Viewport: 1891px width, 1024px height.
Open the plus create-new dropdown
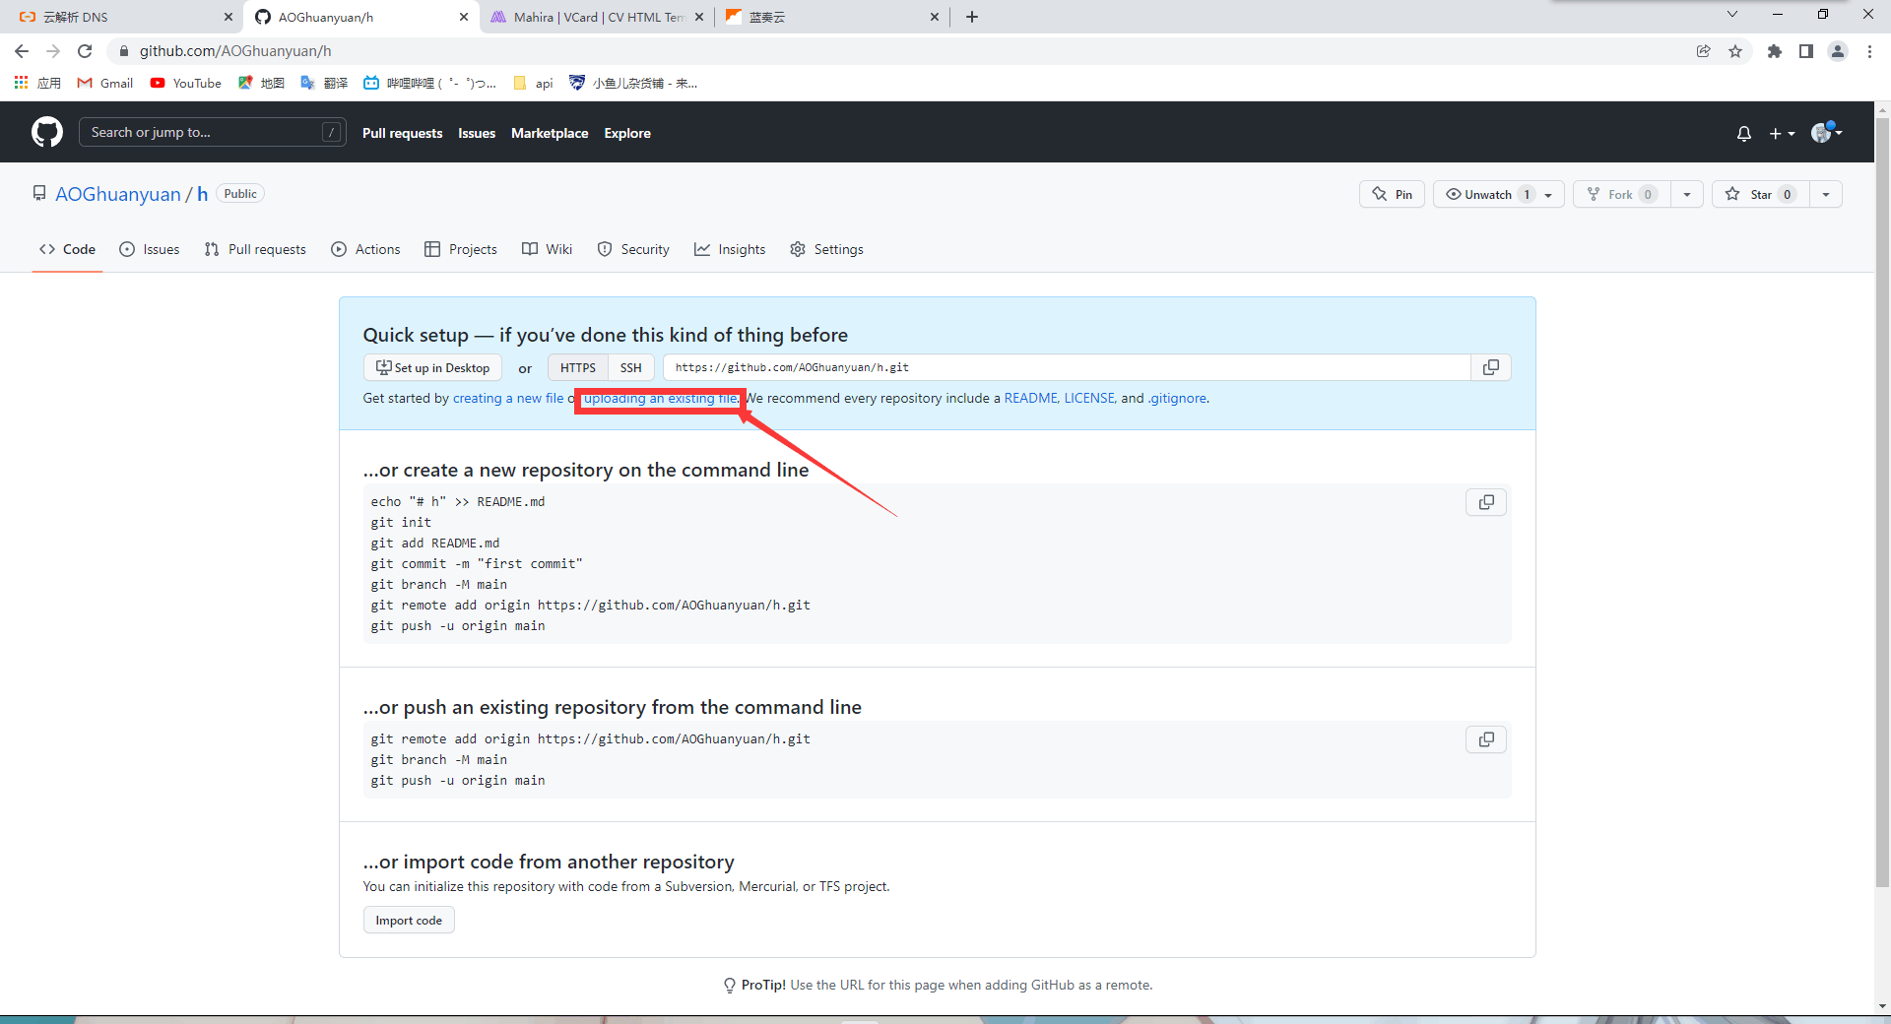coord(1781,133)
